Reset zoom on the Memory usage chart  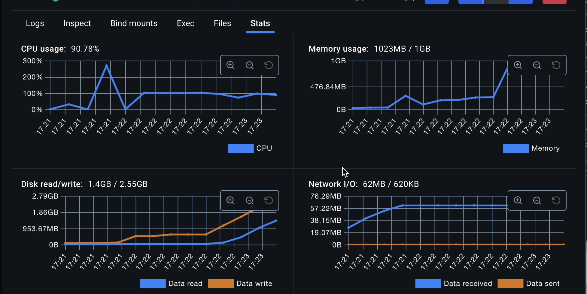[x=556, y=65]
